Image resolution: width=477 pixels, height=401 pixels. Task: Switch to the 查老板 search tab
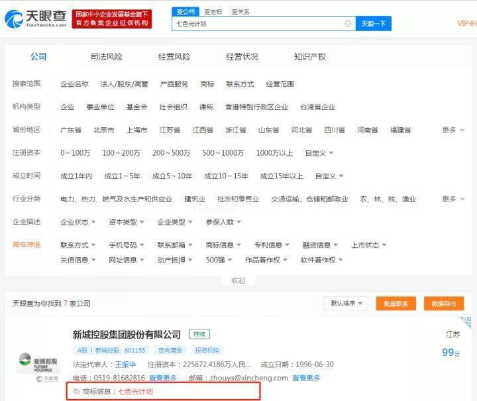(213, 11)
